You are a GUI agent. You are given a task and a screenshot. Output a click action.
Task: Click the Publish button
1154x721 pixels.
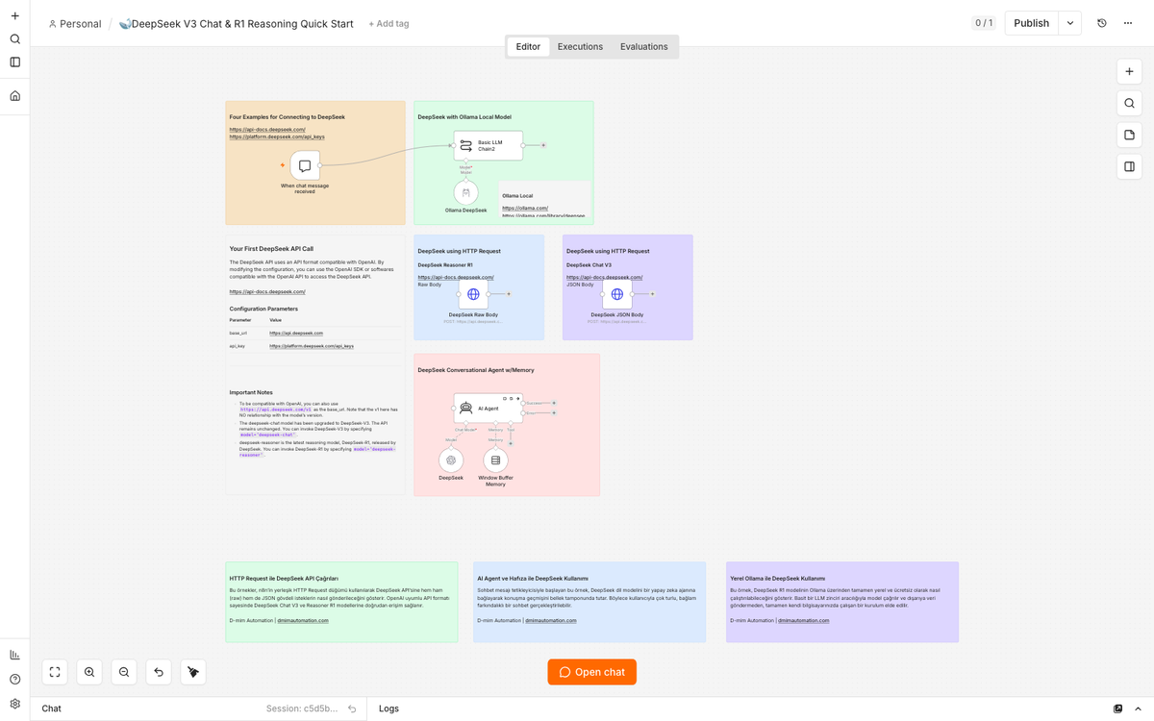1032,23
